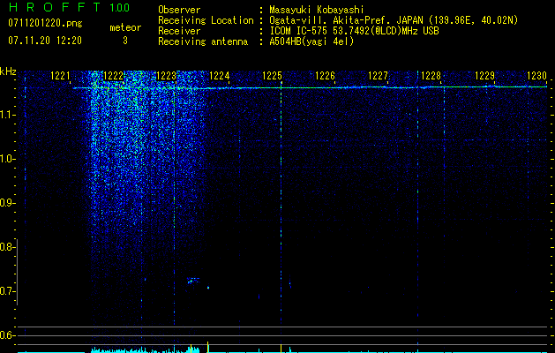Click the Receiving antenna label
This screenshot has height=353, width=555.
[x=203, y=41]
